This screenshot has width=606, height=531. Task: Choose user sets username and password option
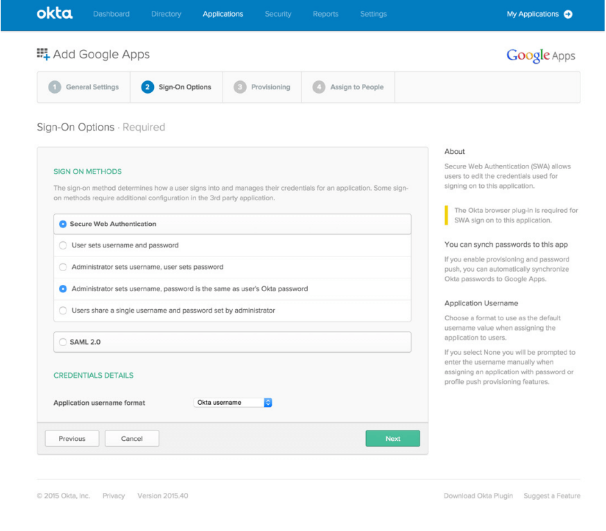62,245
